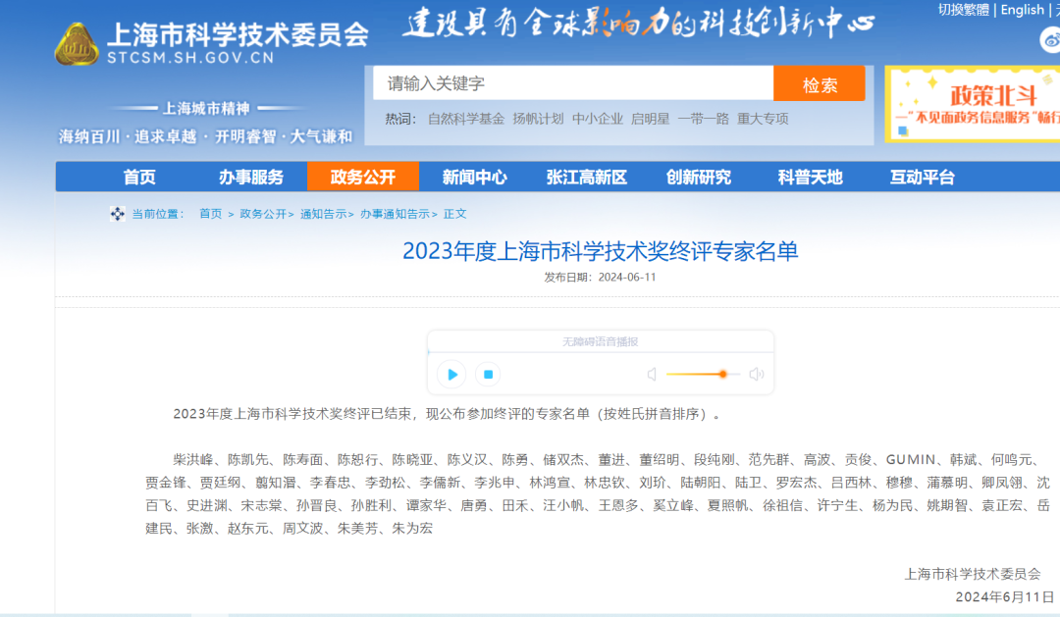The image size is (1060, 617).
Task: Switch the site language to English
Action: coord(1022,10)
